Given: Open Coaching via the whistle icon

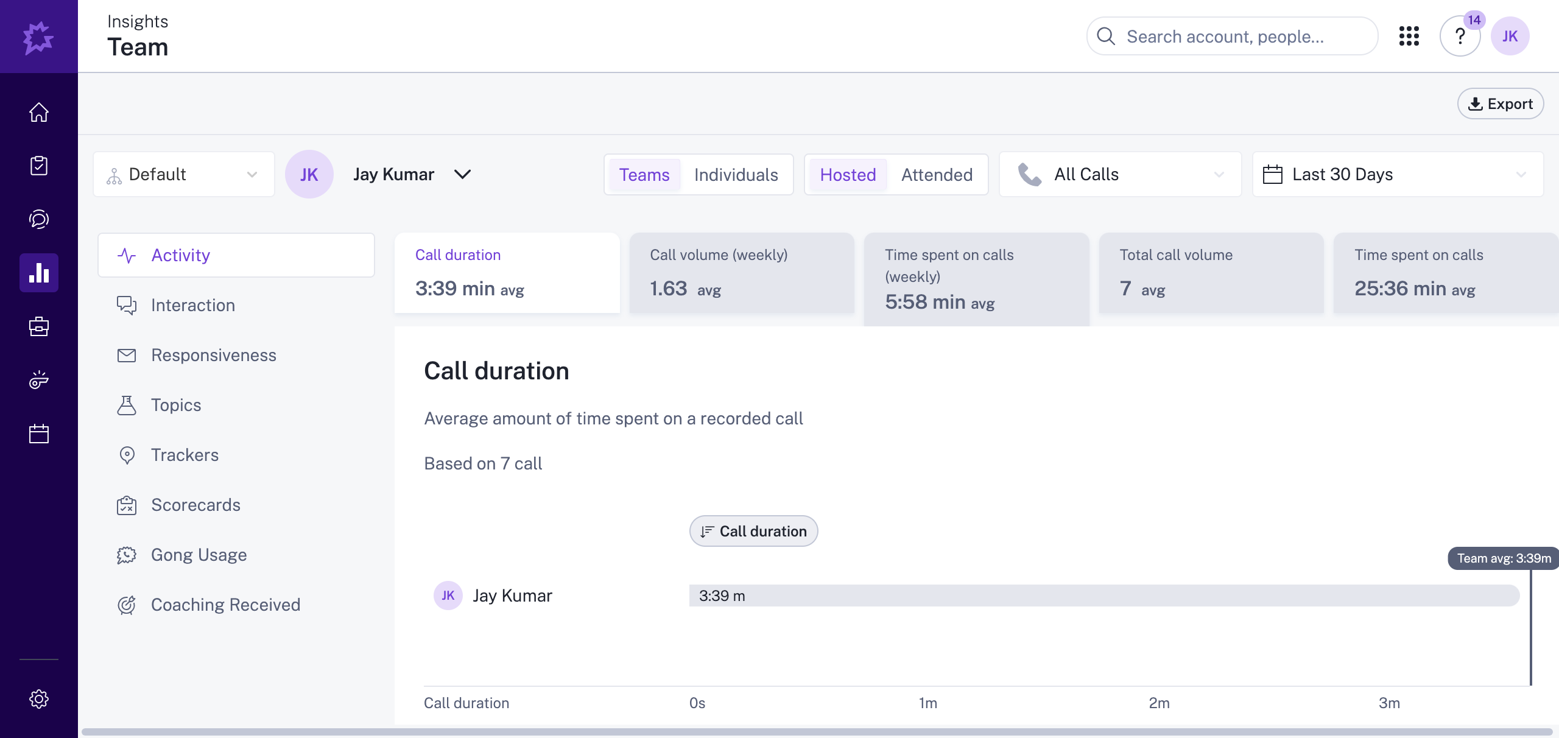Looking at the screenshot, I should click(x=38, y=380).
